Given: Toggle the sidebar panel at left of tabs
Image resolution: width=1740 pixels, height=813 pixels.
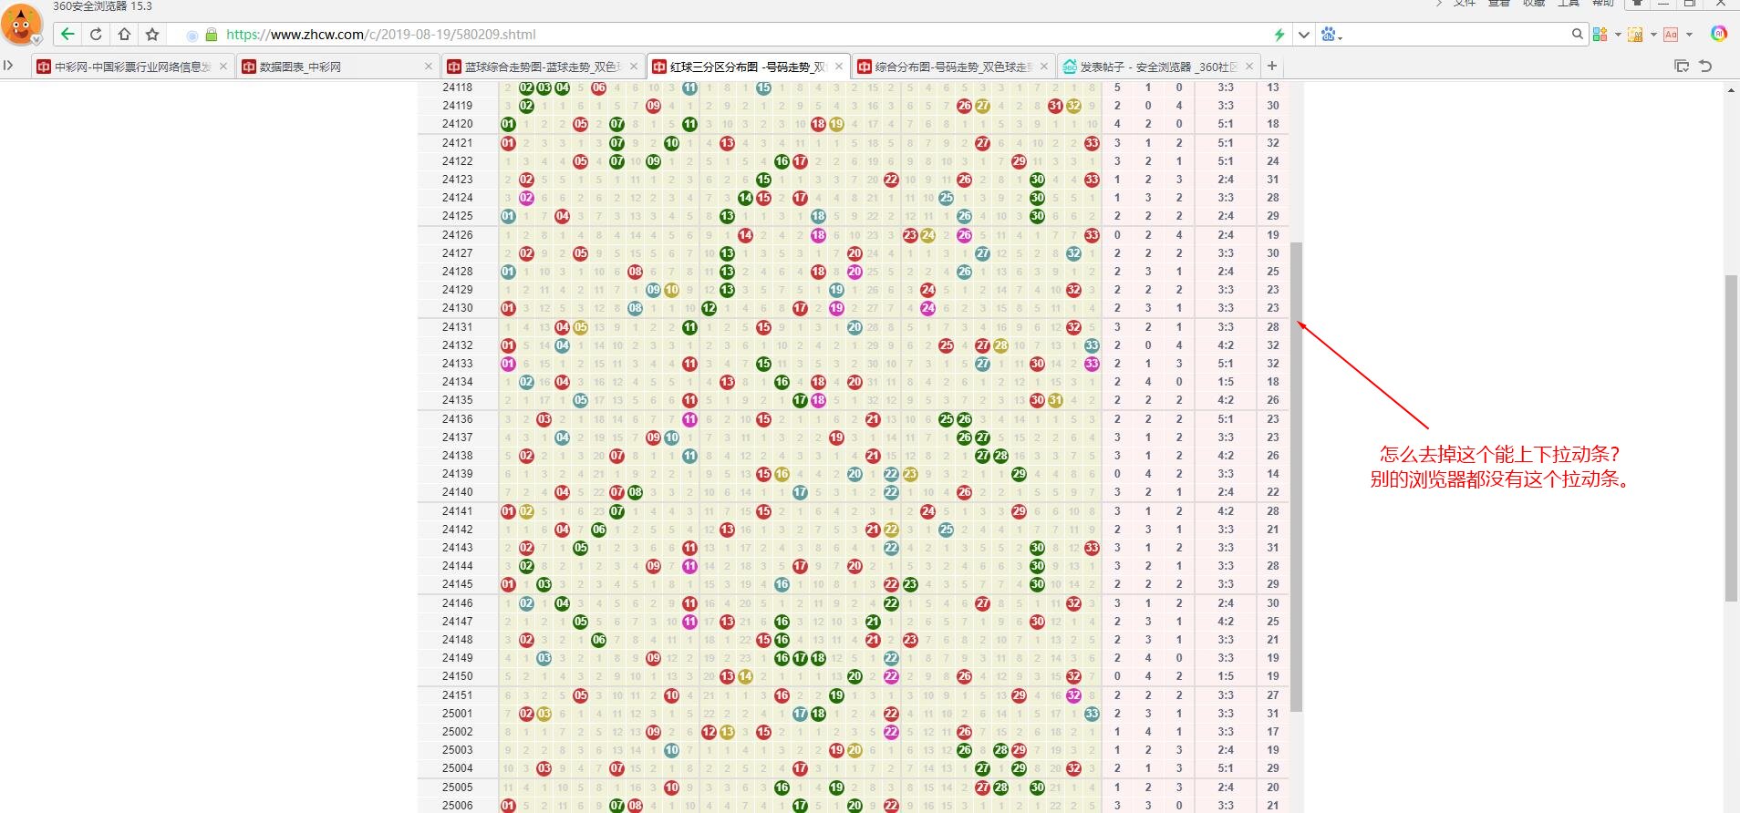Looking at the screenshot, I should pos(9,66).
